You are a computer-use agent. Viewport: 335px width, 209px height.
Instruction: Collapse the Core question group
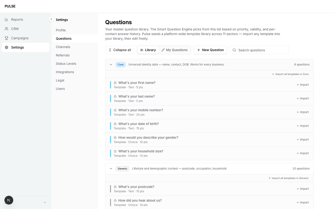click(x=111, y=65)
